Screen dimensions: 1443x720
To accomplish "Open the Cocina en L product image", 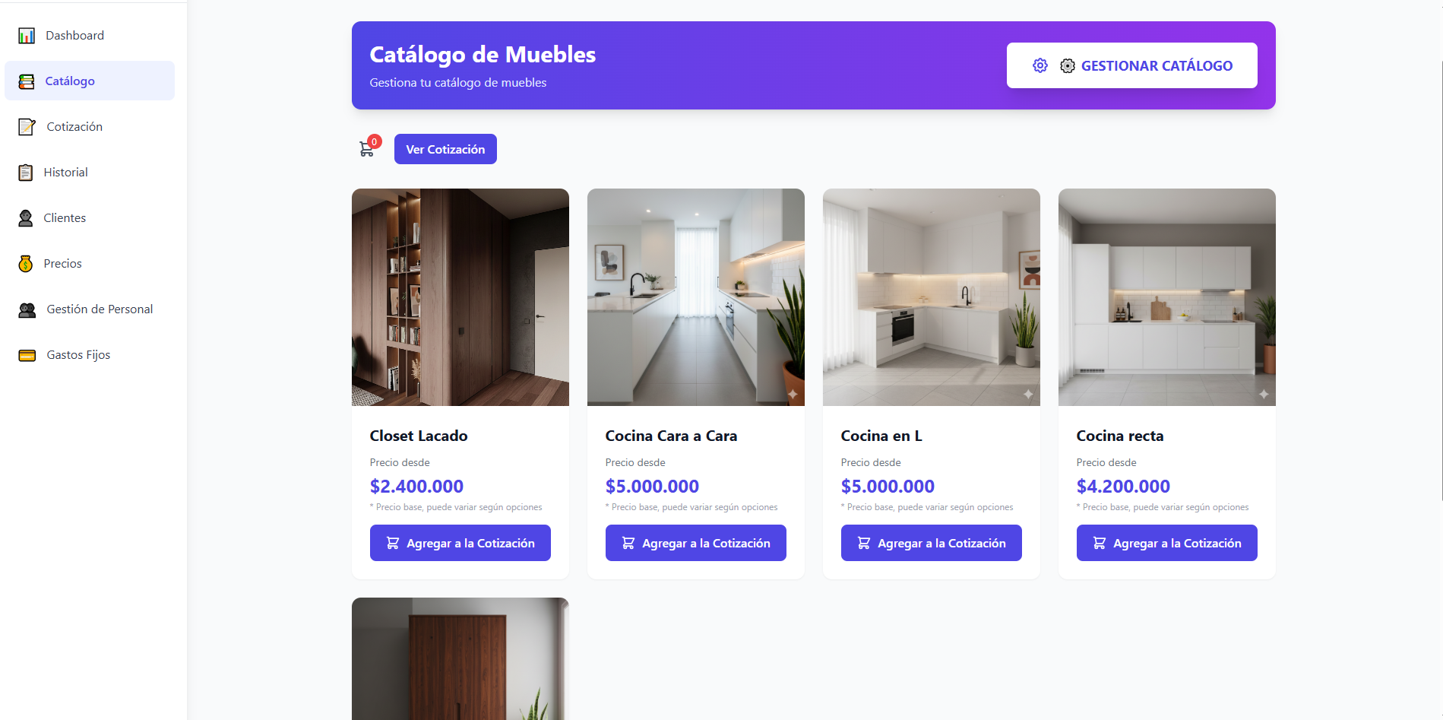I will coord(931,297).
